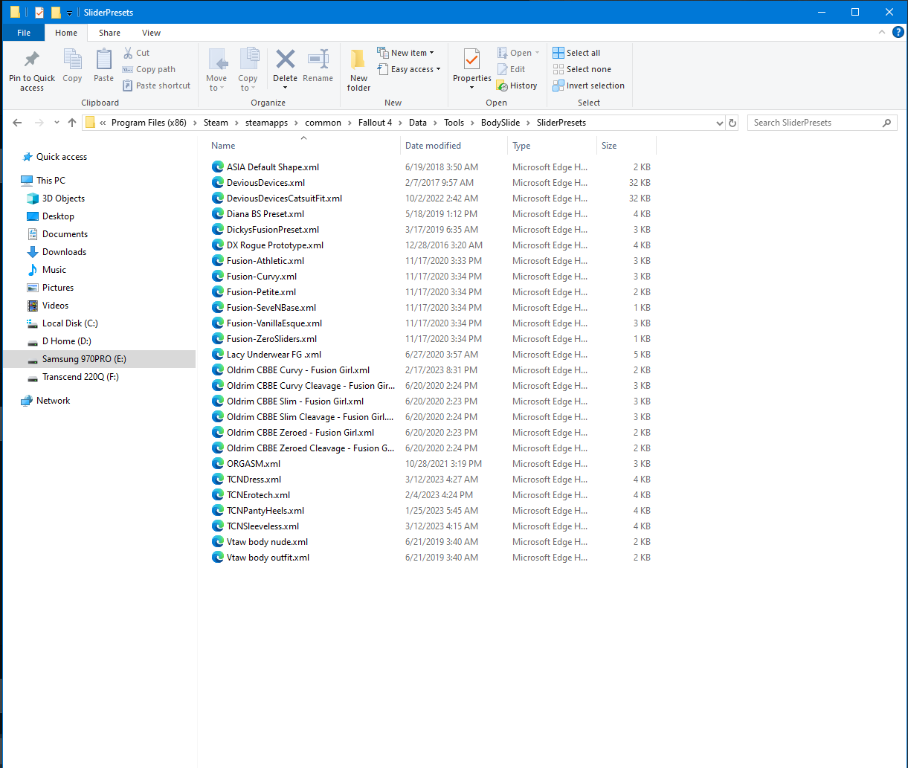Open Properties from the ribbon
Screen dimensions: 908x768
pyautogui.click(x=471, y=61)
